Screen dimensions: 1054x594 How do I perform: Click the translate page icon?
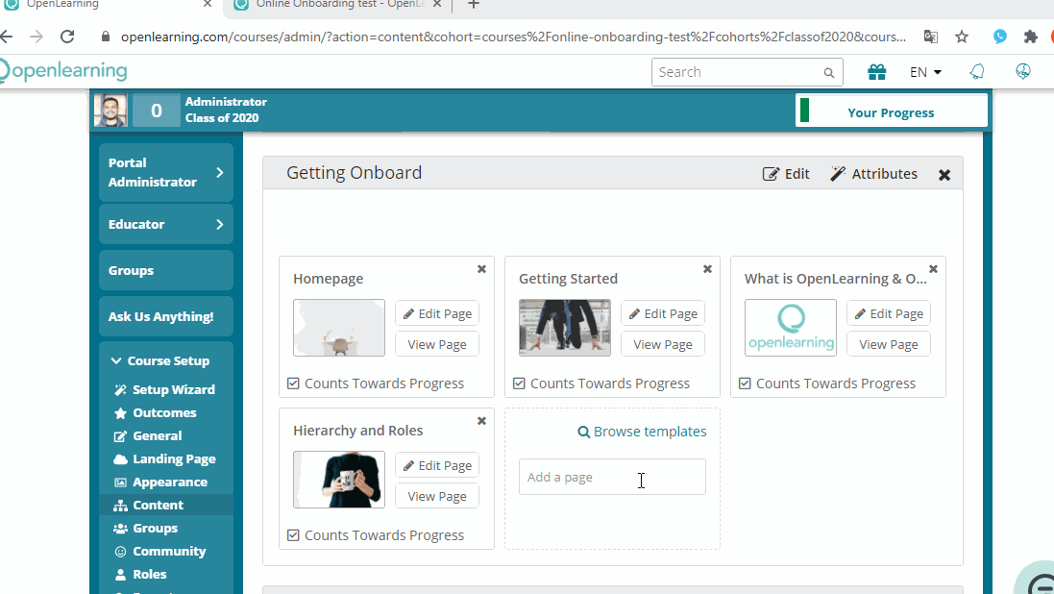(931, 37)
